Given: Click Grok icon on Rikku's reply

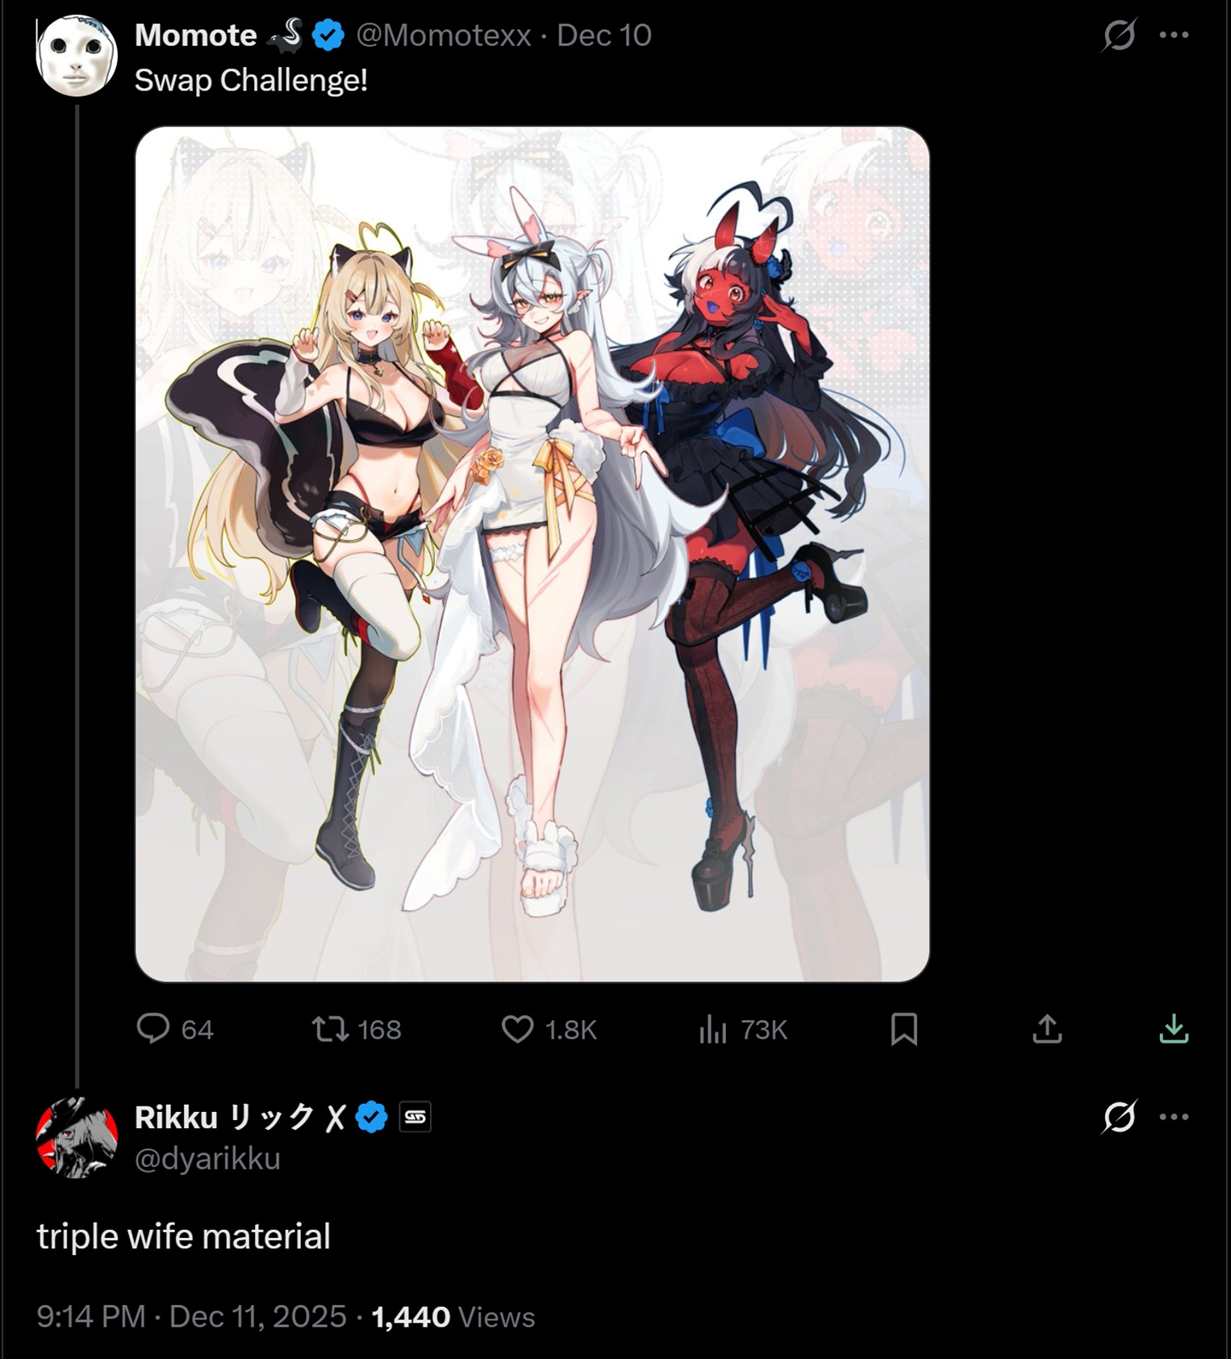Looking at the screenshot, I should click(x=1120, y=1117).
